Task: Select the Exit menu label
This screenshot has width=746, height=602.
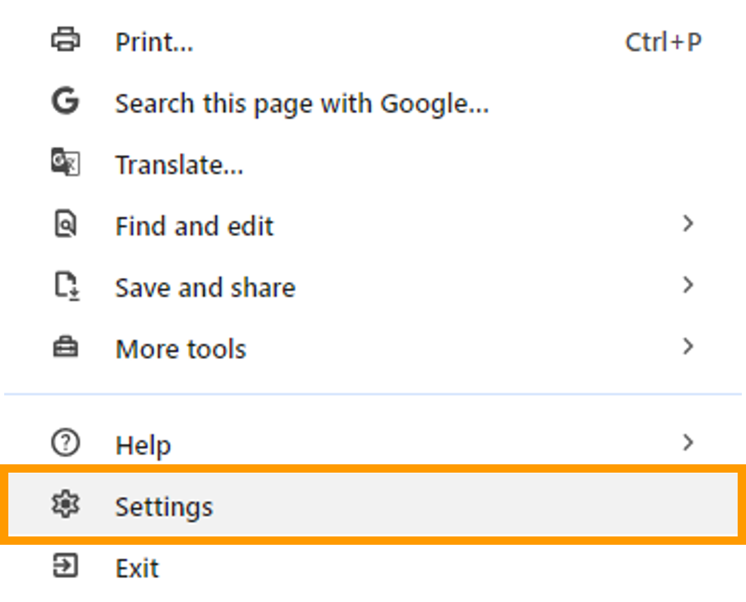Action: 137,569
